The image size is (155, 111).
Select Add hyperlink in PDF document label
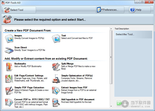(78, 99)
